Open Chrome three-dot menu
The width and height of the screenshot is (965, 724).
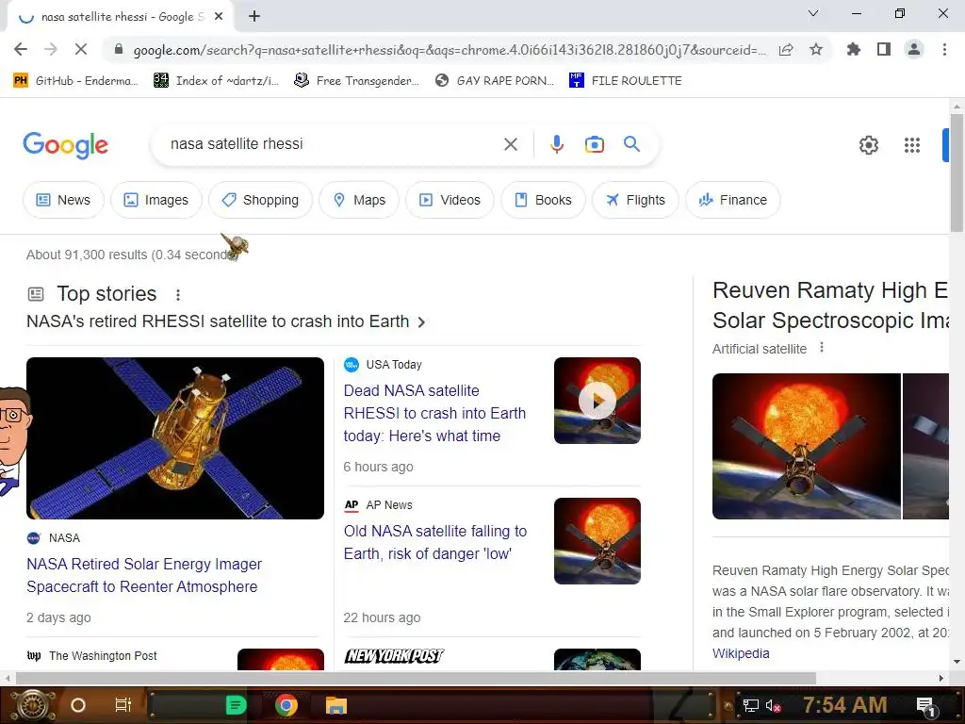click(x=944, y=49)
